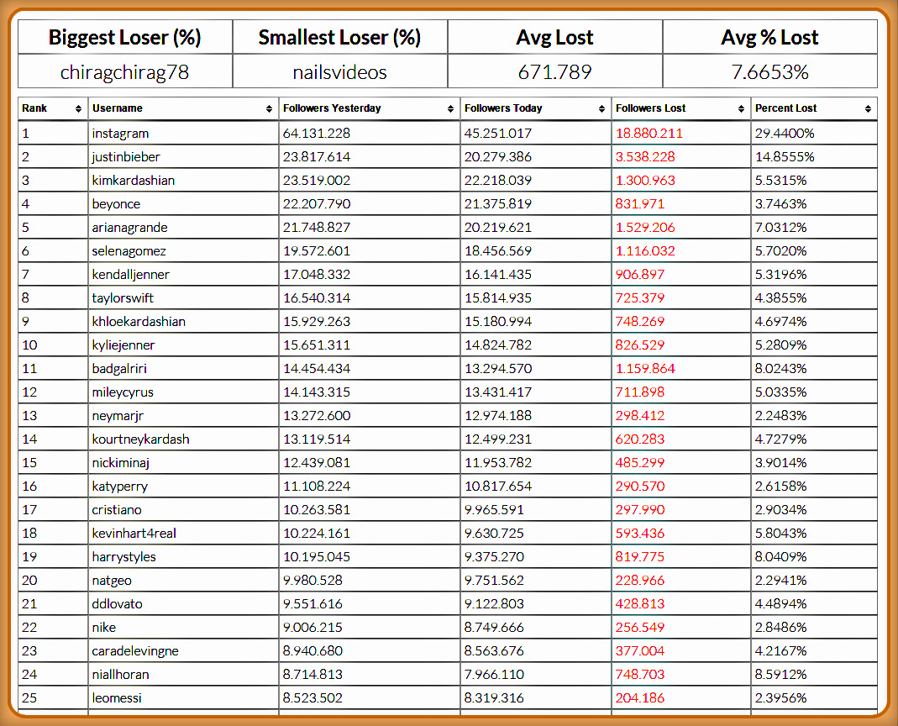This screenshot has width=898, height=726.
Task: Click sort arrows beside Username header
Action: point(269,109)
